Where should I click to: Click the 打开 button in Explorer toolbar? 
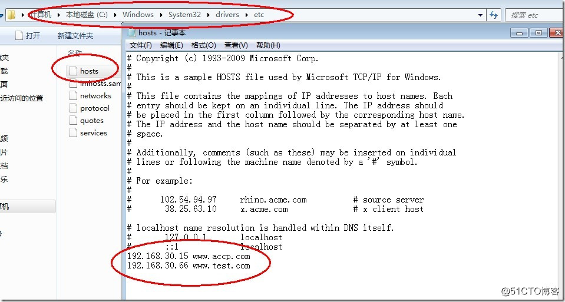click(28, 35)
